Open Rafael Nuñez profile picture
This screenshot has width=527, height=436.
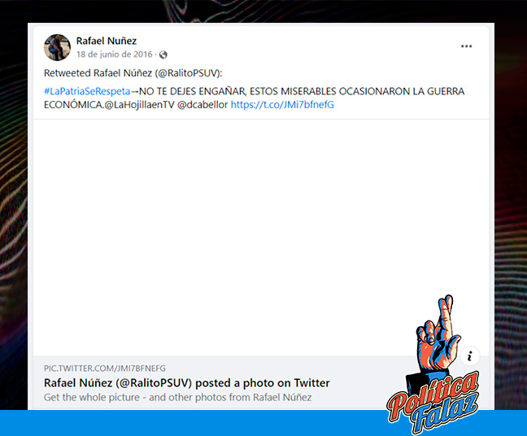tap(57, 47)
